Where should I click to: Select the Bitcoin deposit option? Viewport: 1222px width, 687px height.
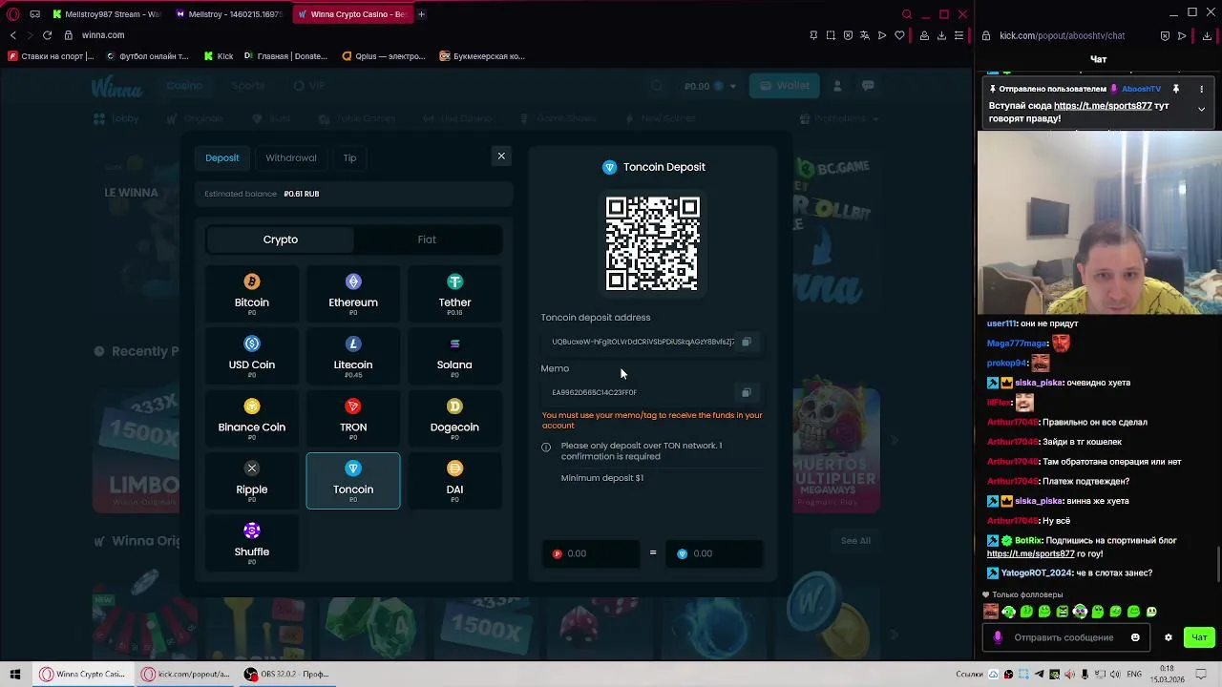click(x=252, y=294)
